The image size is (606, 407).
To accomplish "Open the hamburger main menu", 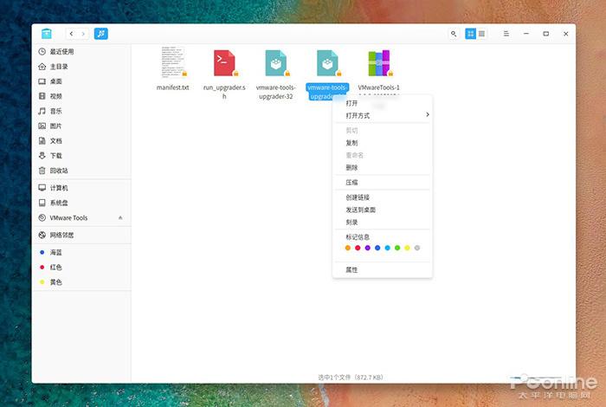I will (506, 34).
